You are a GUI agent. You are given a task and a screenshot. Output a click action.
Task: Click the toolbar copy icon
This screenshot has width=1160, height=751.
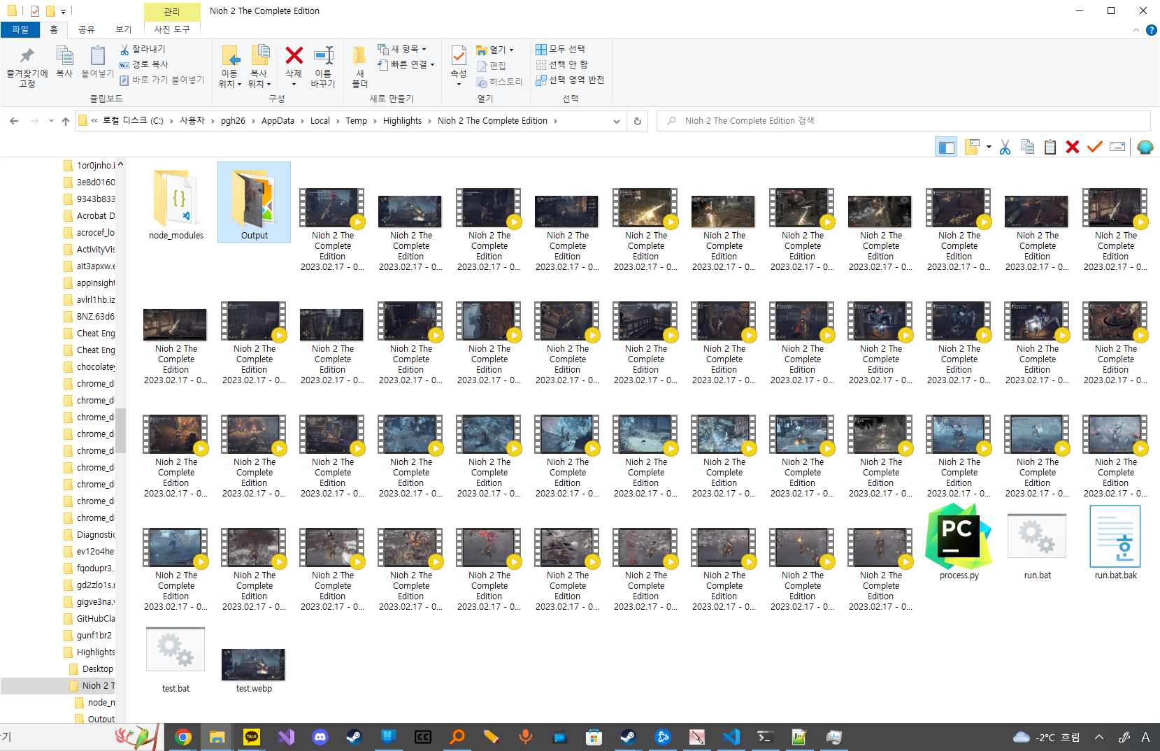click(x=1028, y=147)
